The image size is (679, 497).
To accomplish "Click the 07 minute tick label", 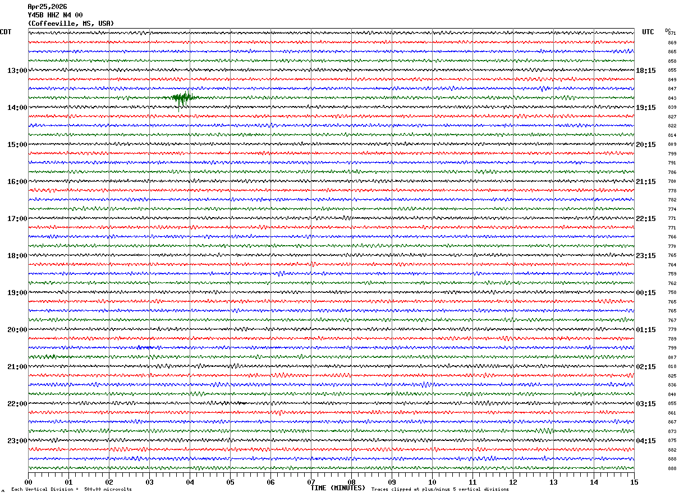I will tap(311, 482).
